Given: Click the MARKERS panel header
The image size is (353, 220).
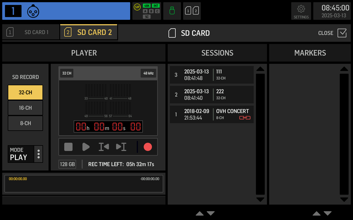Looking at the screenshot, I should click(x=310, y=53).
